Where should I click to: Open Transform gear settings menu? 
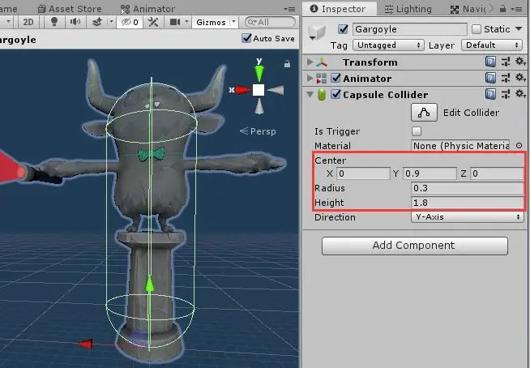point(519,62)
